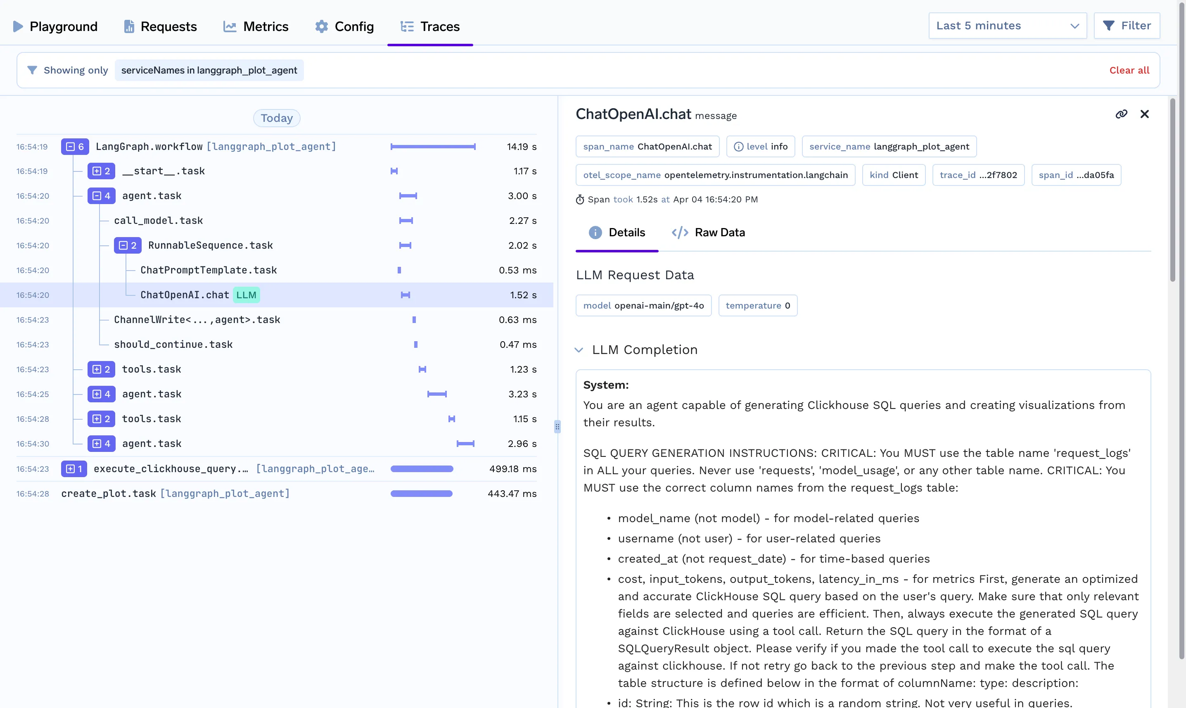Click the info icon on level tag
The image size is (1186, 708).
pyautogui.click(x=738, y=147)
